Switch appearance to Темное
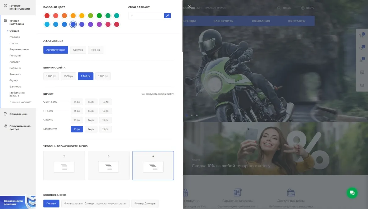 pos(96,50)
